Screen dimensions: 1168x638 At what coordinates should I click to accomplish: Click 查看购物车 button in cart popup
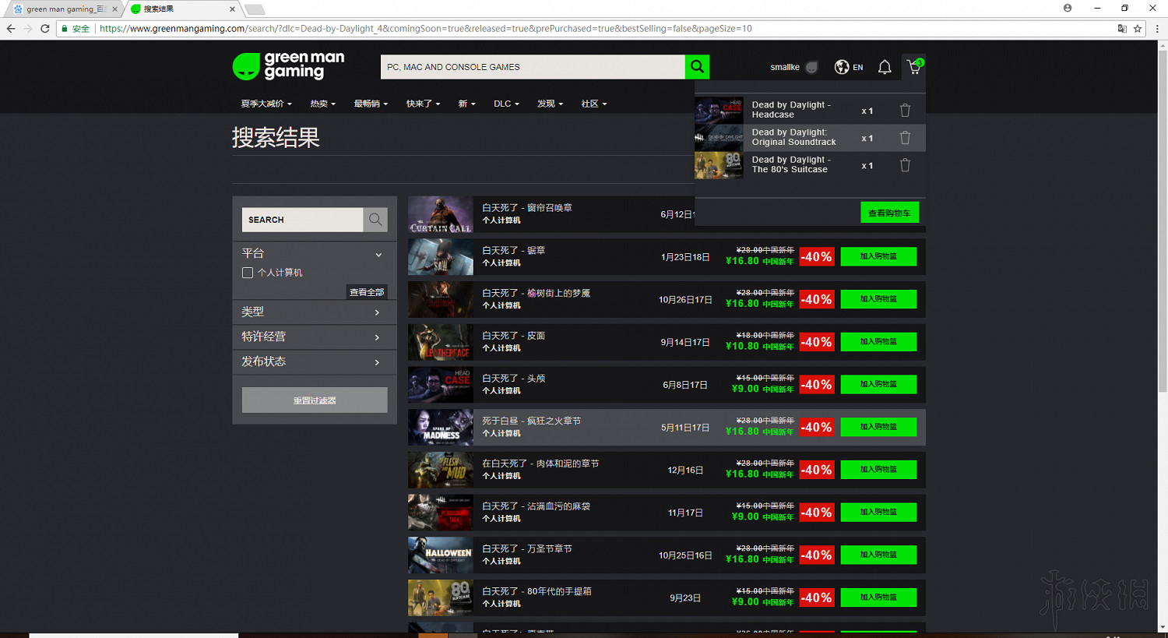click(889, 213)
